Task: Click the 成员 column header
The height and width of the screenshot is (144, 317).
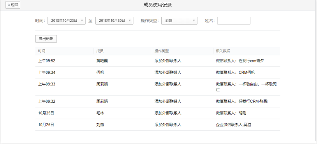Action: 100,51
